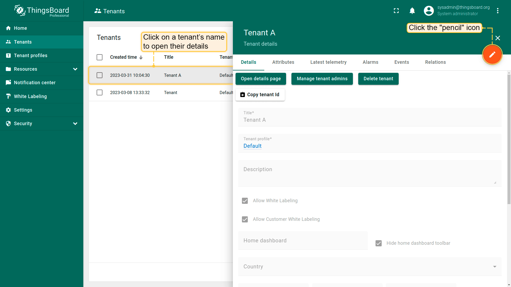The width and height of the screenshot is (511, 287).
Task: Open the notifications bell
Action: click(x=412, y=11)
